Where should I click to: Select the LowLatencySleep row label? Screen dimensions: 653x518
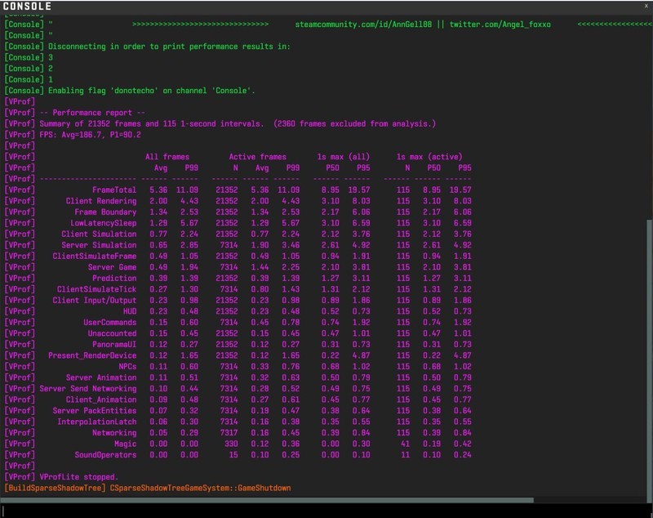tap(104, 223)
